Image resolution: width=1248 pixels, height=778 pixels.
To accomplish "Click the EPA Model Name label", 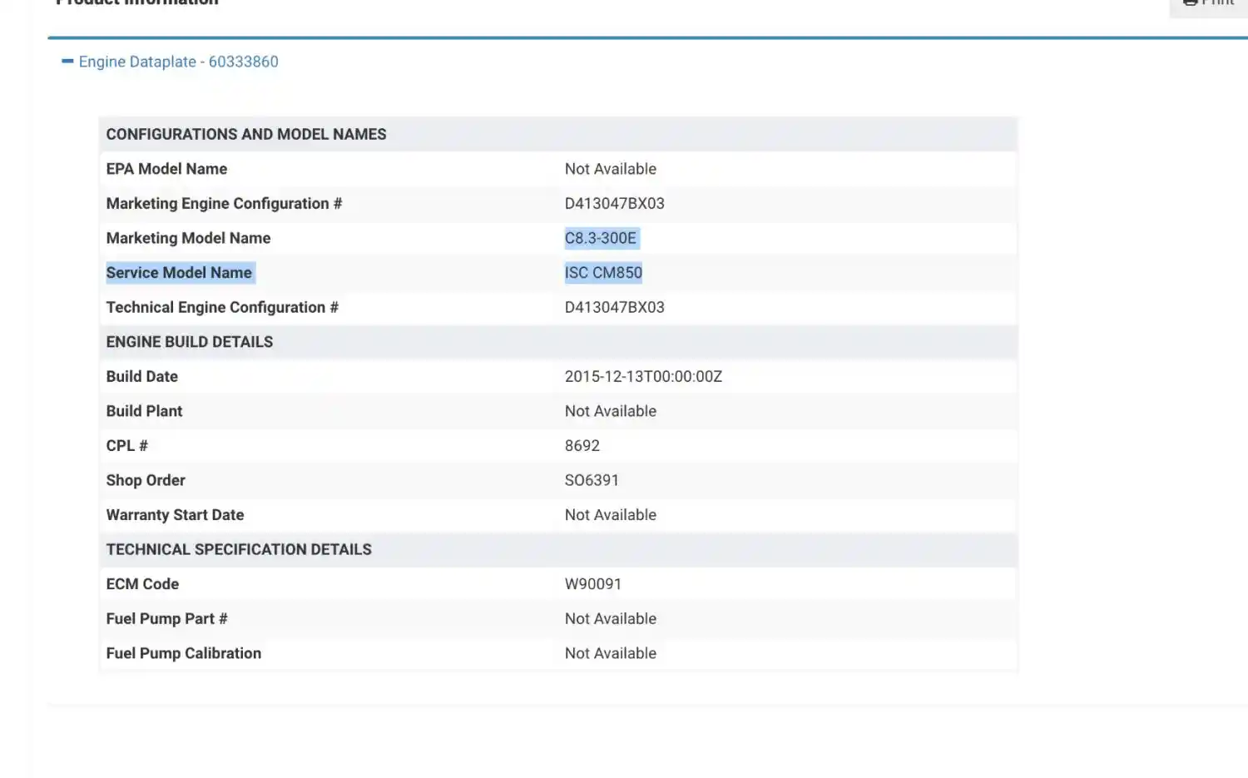I will tap(166, 169).
